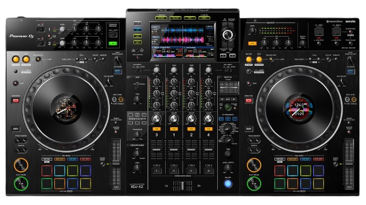Hit the right deck green PLAY/PAUSE button

click(254, 184)
